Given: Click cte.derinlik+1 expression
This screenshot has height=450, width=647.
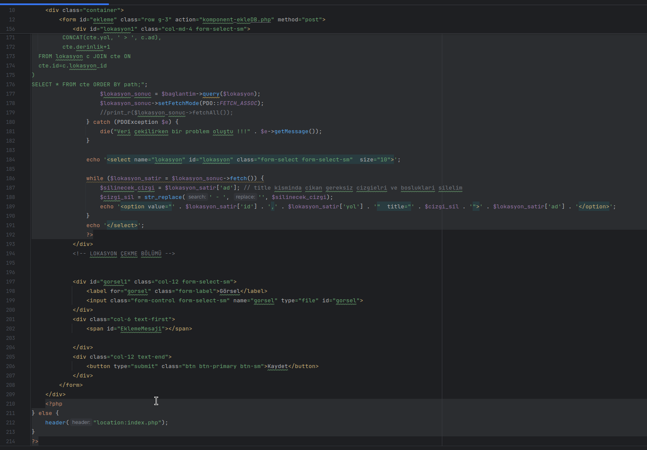Looking at the screenshot, I should (x=86, y=47).
